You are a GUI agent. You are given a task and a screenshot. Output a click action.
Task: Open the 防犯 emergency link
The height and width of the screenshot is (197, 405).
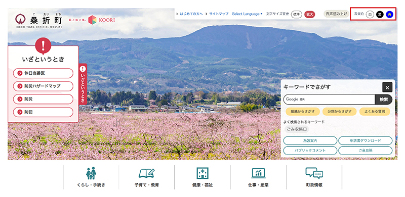(43, 112)
